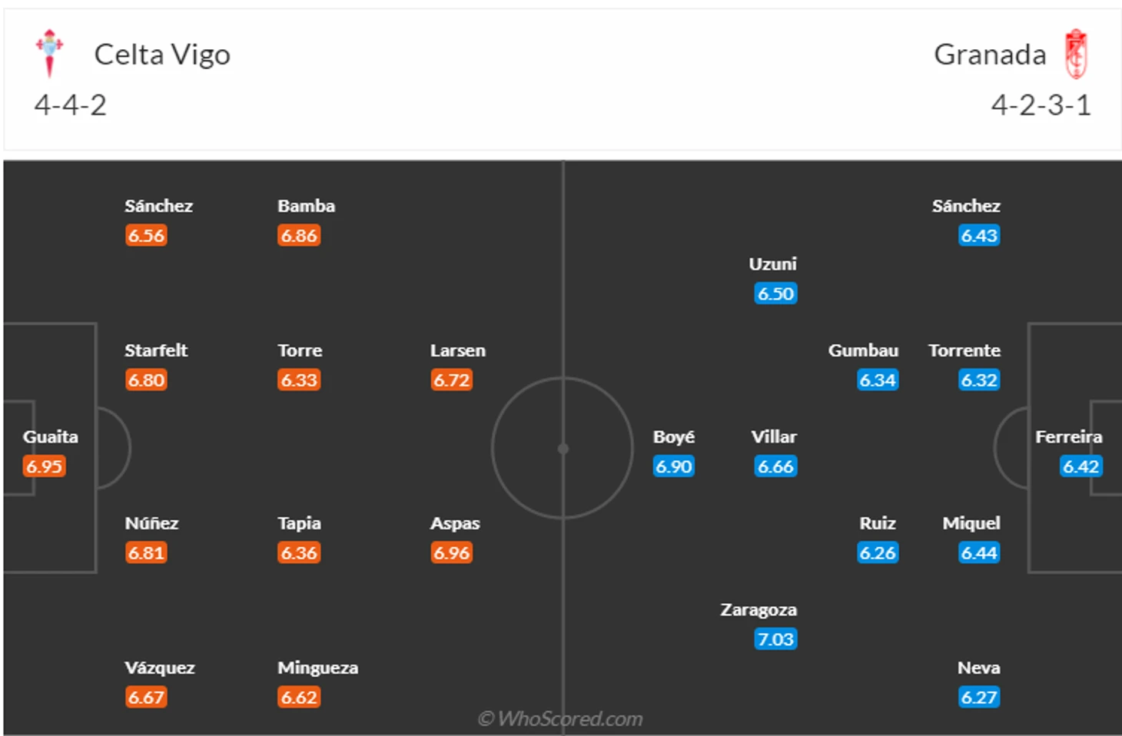The width and height of the screenshot is (1122, 736).
Task: Click Guaita 6.95 rating badge
Action: click(44, 466)
